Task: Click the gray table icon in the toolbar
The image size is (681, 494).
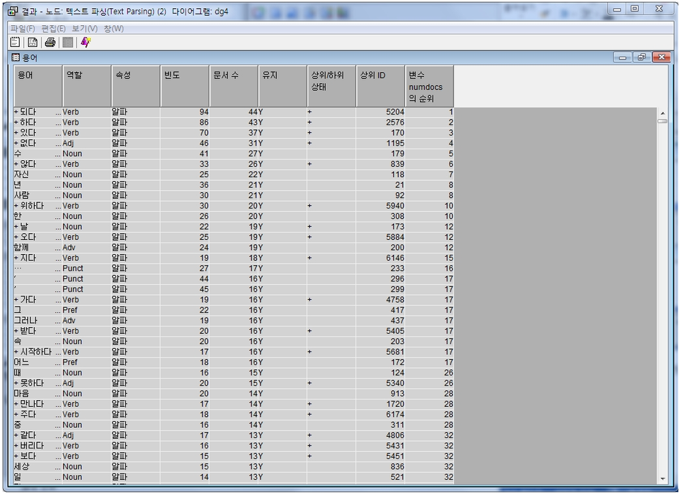Action: [x=67, y=42]
